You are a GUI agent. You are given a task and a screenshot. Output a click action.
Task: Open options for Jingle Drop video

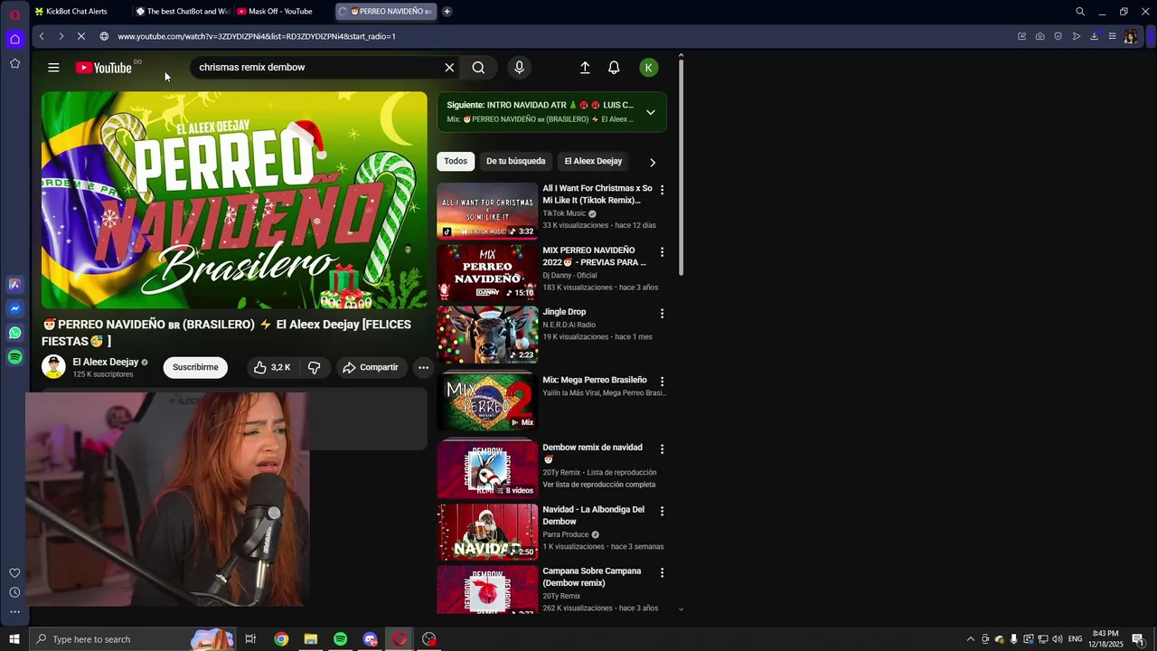[662, 313]
